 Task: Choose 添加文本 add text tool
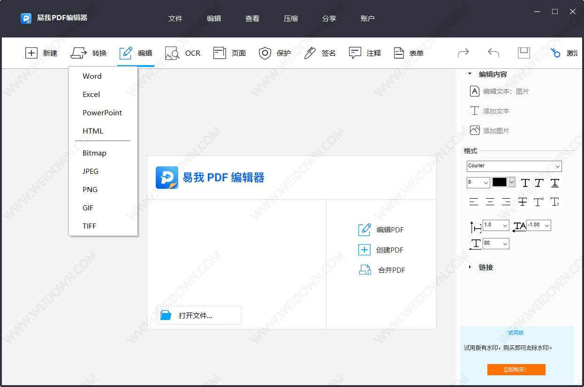click(490, 111)
